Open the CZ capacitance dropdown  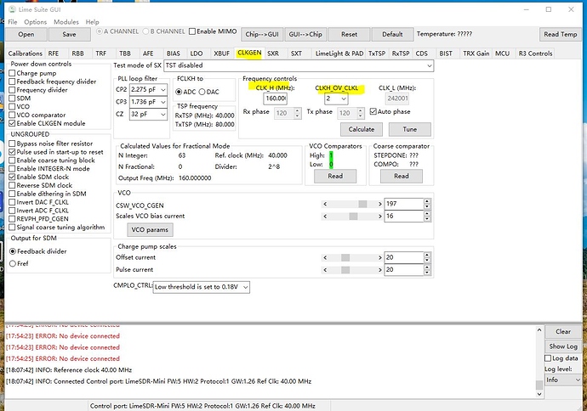click(148, 115)
